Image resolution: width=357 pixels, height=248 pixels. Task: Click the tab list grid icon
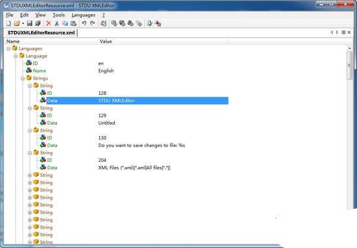click(x=343, y=33)
